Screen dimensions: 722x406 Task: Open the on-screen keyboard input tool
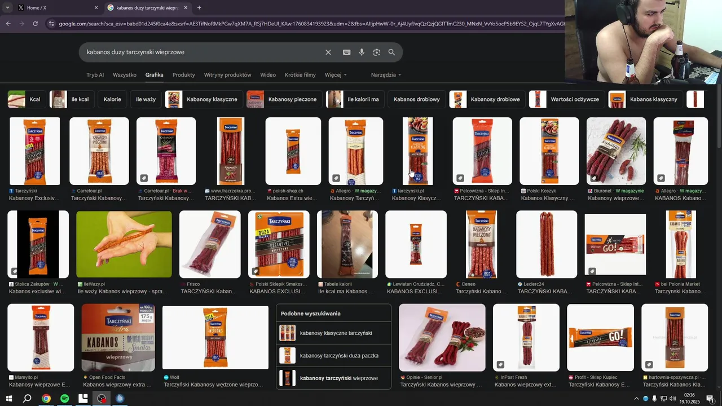click(347, 52)
